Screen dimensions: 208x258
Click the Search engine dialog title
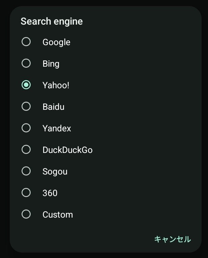(52, 22)
